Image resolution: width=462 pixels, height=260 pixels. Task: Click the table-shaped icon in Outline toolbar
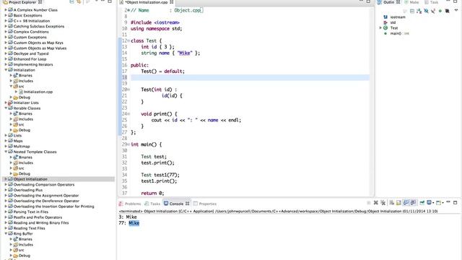(x=412, y=12)
